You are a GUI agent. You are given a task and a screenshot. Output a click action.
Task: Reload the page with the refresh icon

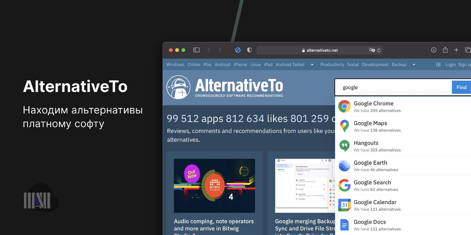click(x=379, y=50)
